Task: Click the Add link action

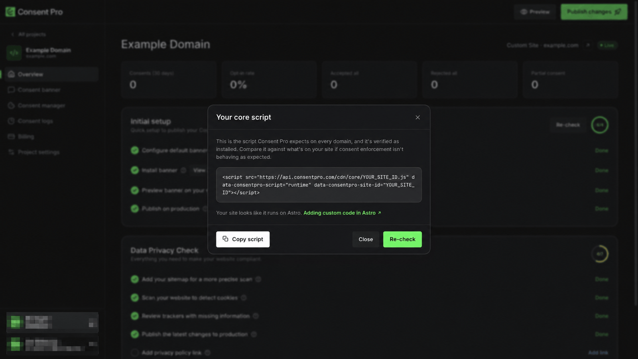Action: [598, 353]
